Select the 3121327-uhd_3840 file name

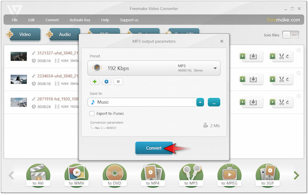pyautogui.click(x=57, y=53)
